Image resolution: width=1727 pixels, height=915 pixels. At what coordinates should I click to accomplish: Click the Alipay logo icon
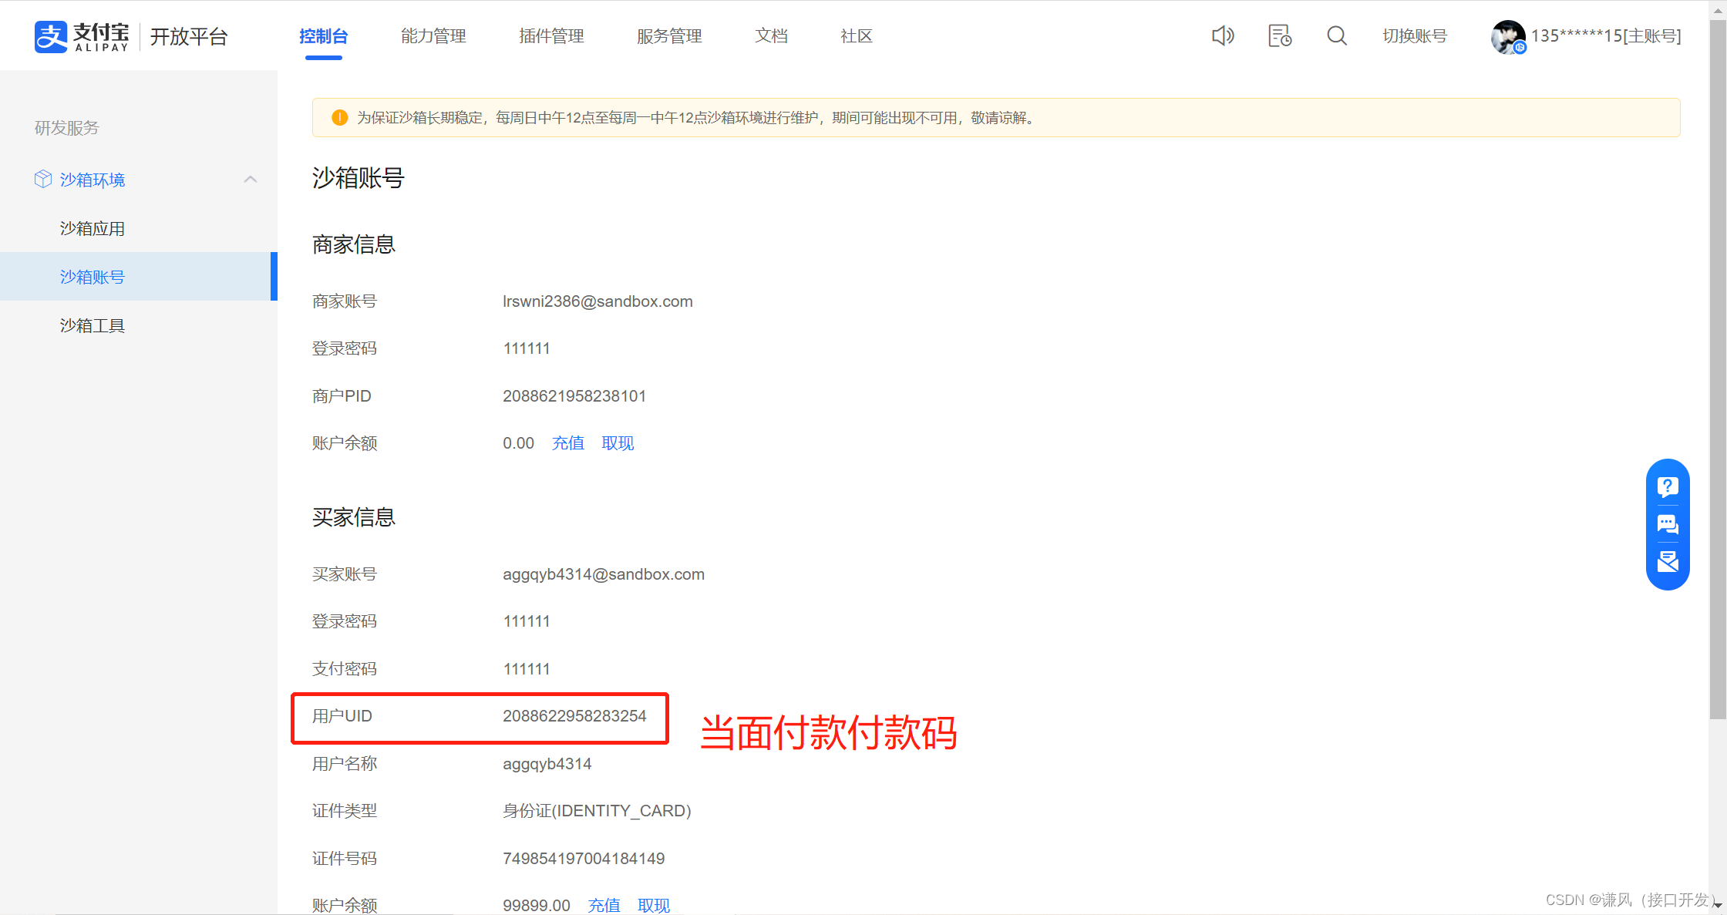51,36
